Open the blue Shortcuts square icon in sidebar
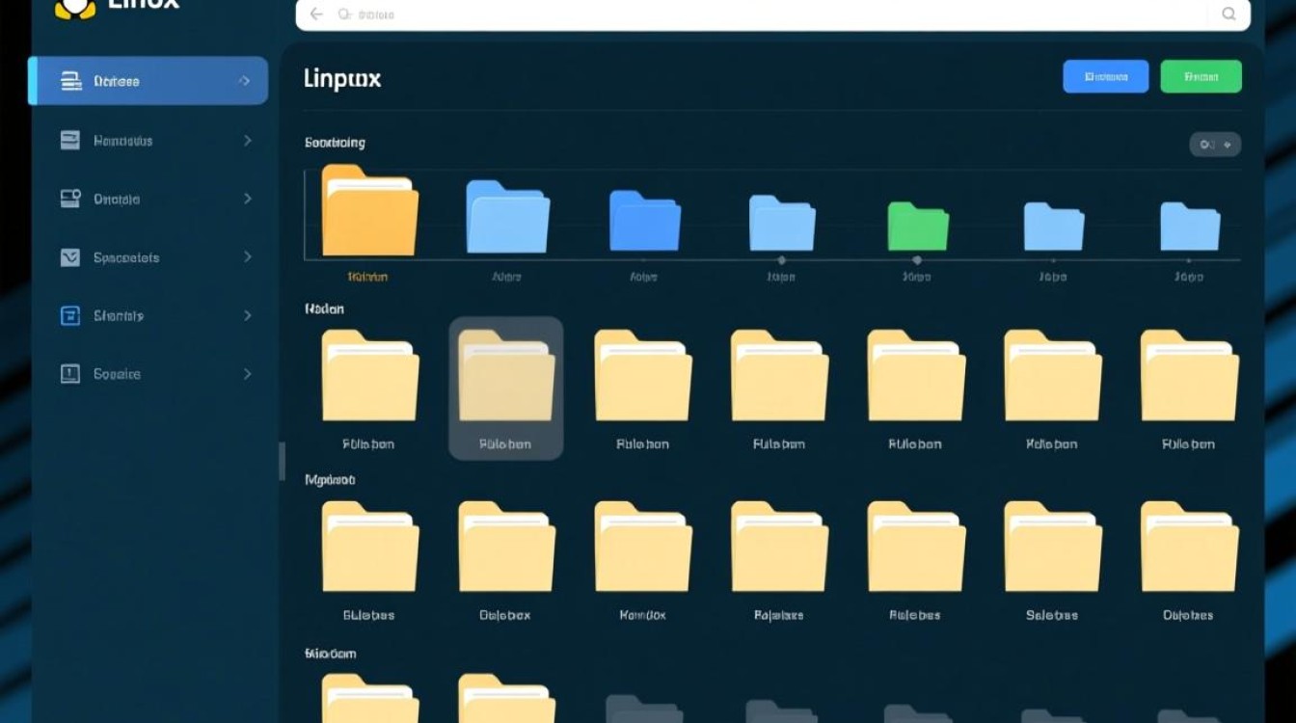Screen dimensions: 1296x723 click(x=69, y=315)
